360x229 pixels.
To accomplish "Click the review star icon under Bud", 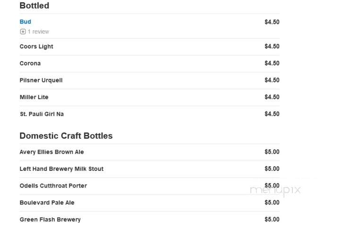I will click(x=23, y=32).
